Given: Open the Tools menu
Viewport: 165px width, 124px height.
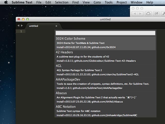Looking at the screenshot, I should (109, 2).
